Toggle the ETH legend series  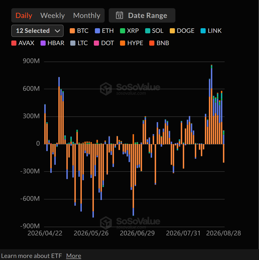click(104, 31)
